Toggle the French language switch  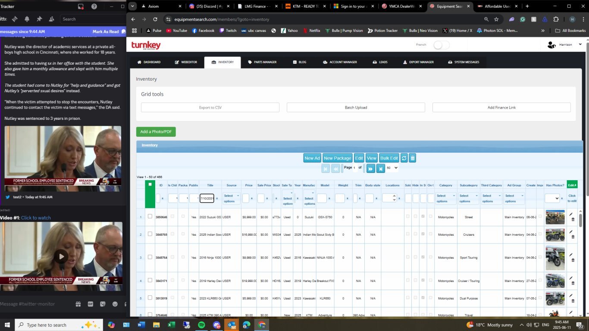(442, 45)
